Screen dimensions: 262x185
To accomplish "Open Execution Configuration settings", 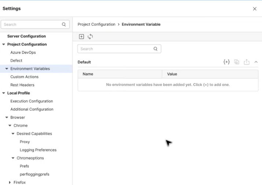I will (32, 101).
